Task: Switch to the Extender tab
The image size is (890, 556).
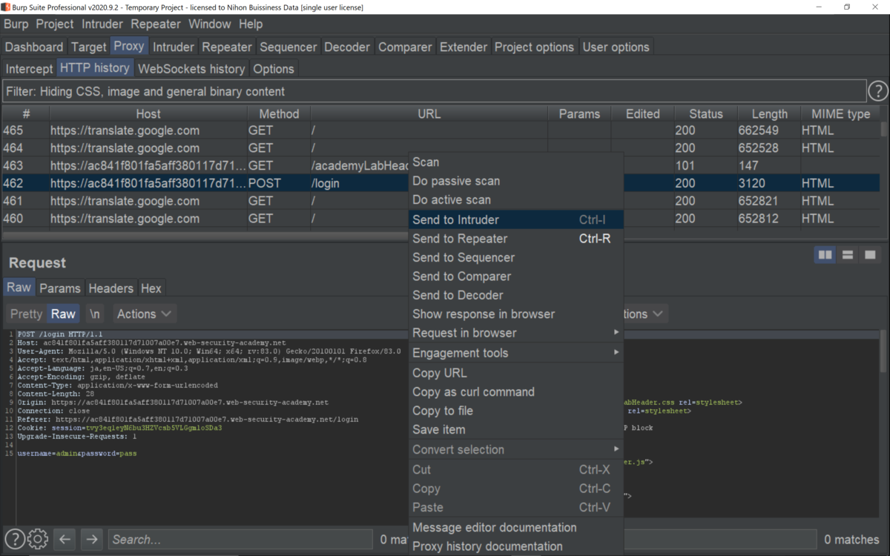Action: pyautogui.click(x=464, y=47)
